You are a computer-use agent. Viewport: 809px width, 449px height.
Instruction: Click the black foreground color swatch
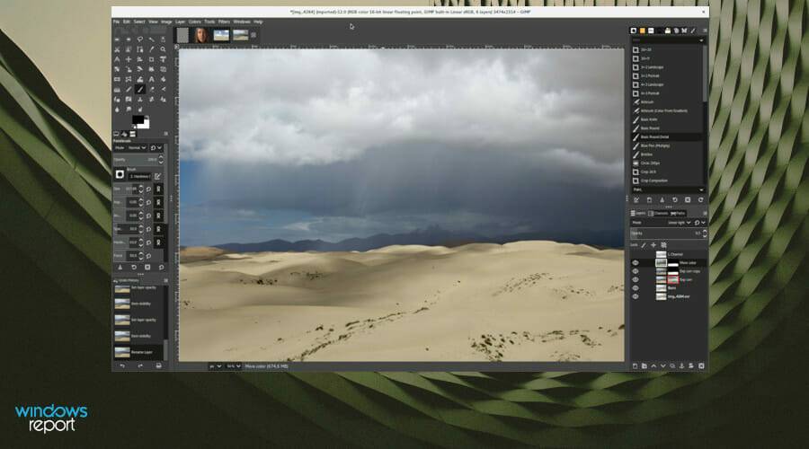click(x=138, y=119)
